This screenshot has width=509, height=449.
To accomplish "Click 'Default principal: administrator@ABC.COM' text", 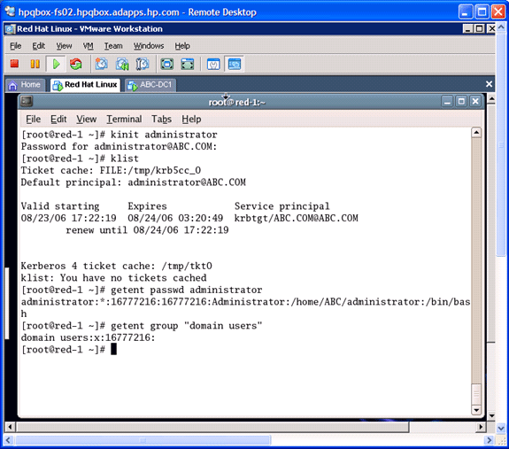I will click(x=133, y=182).
